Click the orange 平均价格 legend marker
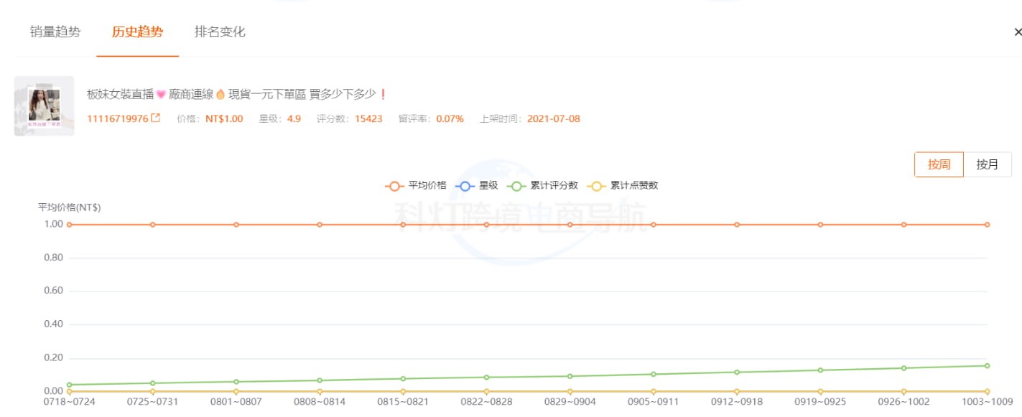Screen dimensions: 1022x417 click(x=394, y=184)
